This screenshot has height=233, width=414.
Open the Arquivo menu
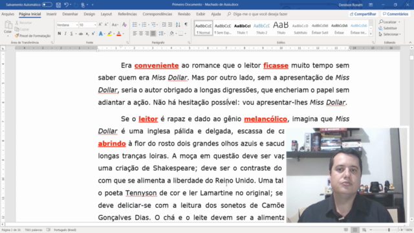pyautogui.click(x=8, y=14)
